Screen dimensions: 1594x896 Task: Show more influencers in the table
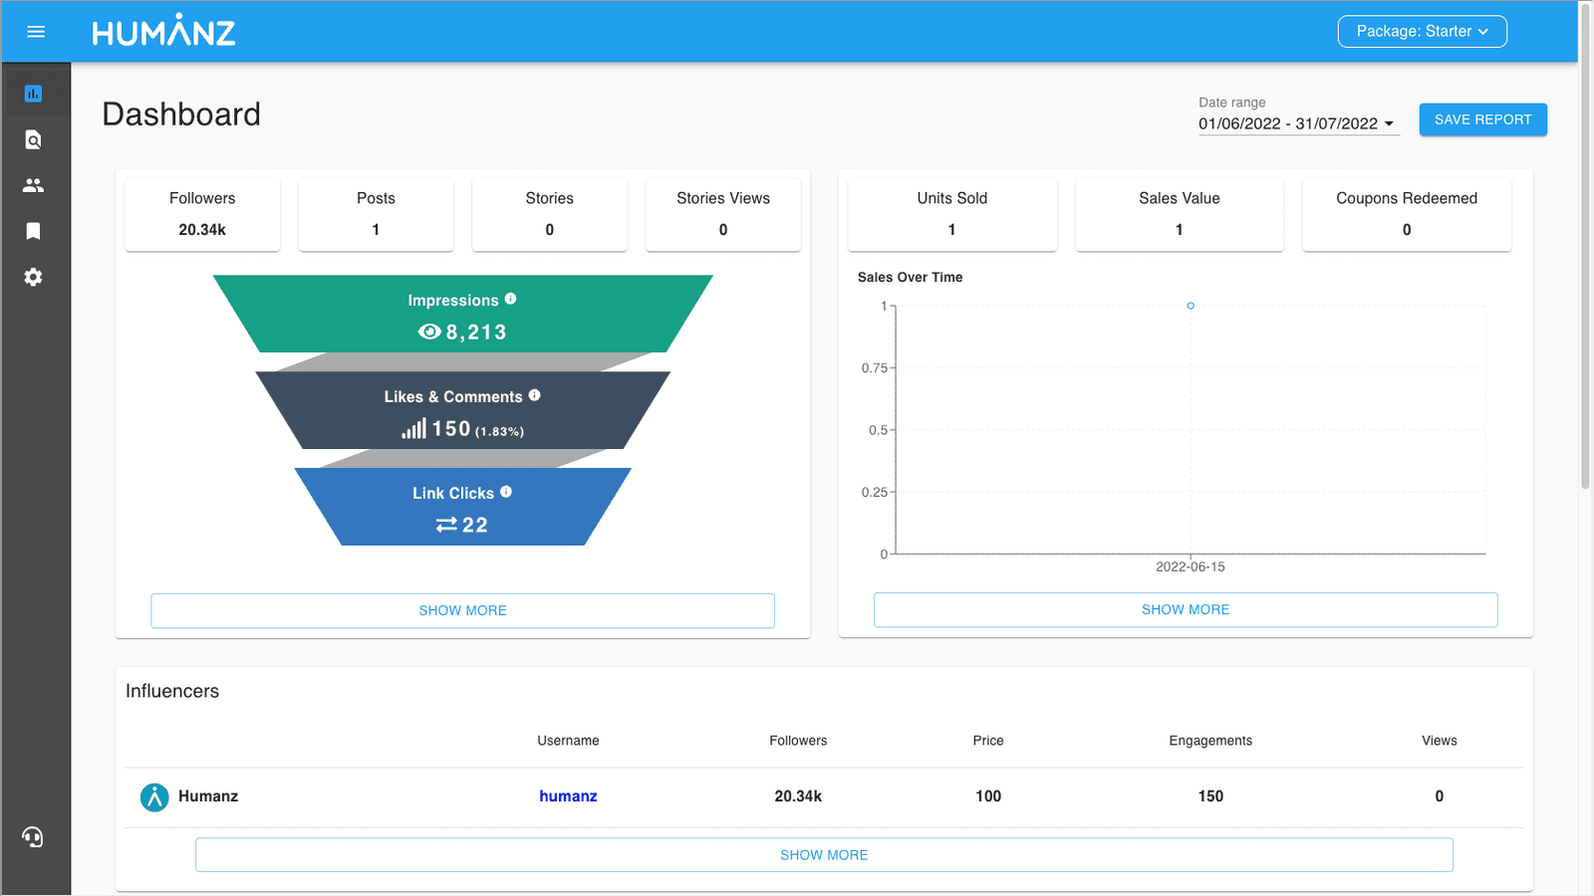824,854
